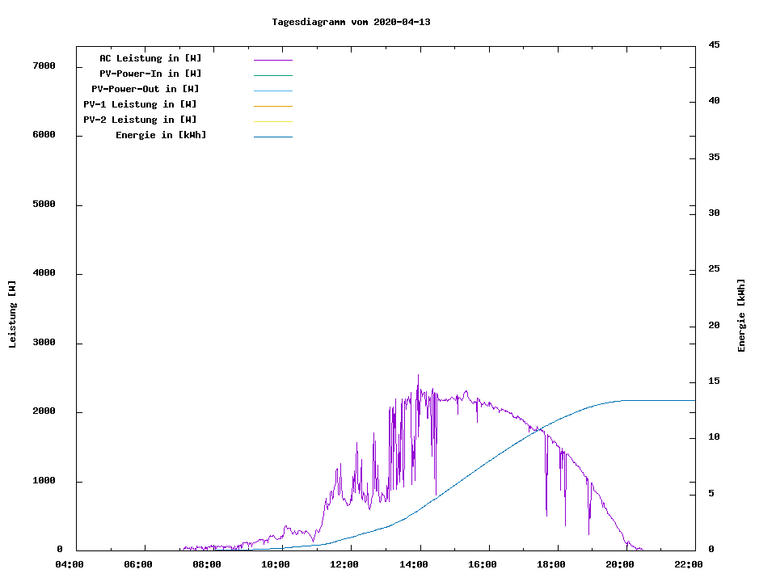The width and height of the screenshot is (776, 582).
Task: Click the 22:00 time axis label
Action: point(690,564)
